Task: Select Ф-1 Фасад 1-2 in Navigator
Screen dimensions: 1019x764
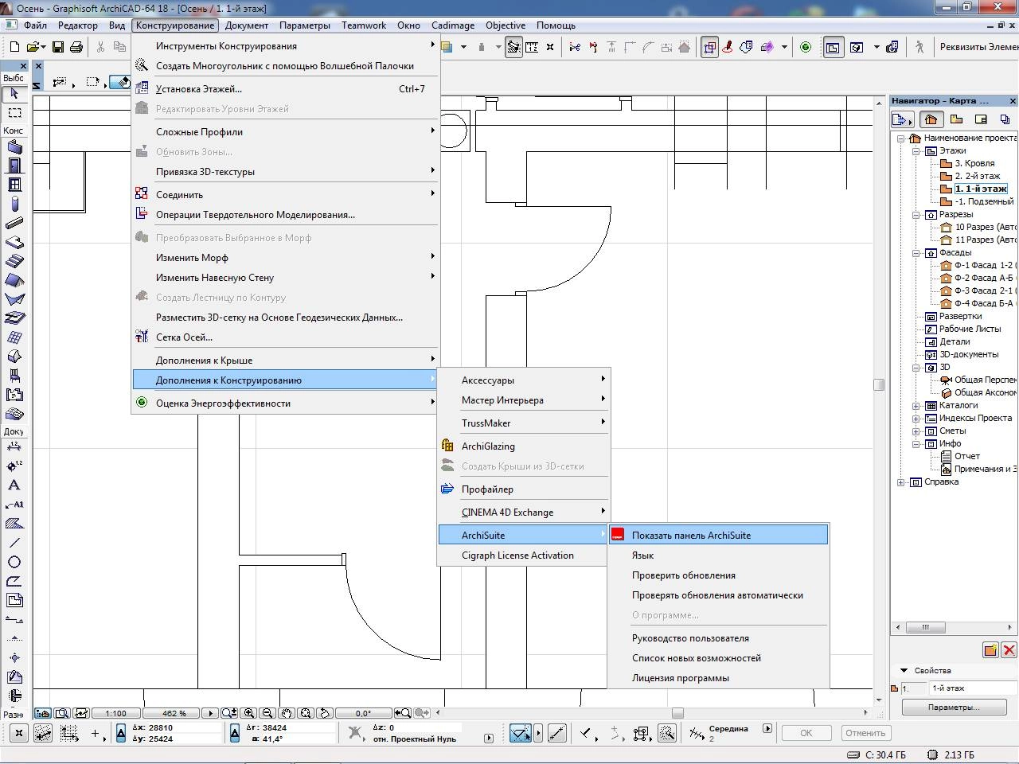Action: (984, 265)
